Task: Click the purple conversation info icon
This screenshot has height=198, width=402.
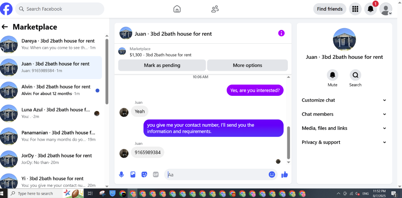Action: coord(281,33)
